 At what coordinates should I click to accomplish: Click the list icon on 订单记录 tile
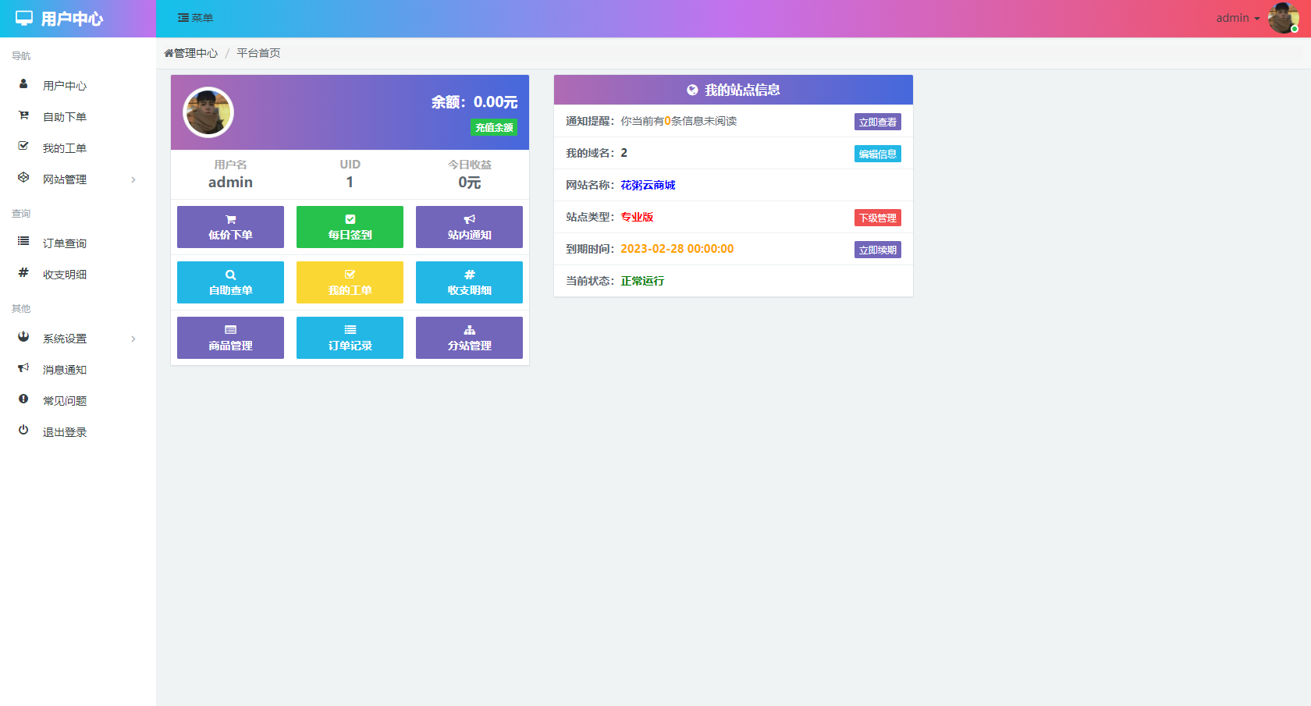350,330
